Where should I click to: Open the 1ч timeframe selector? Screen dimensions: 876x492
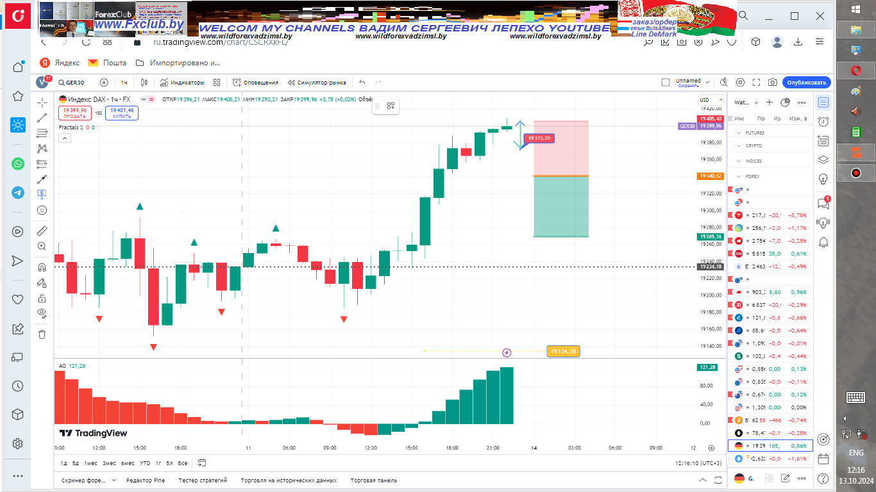(x=124, y=83)
